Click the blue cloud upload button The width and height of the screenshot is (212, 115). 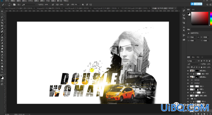[196, 4]
